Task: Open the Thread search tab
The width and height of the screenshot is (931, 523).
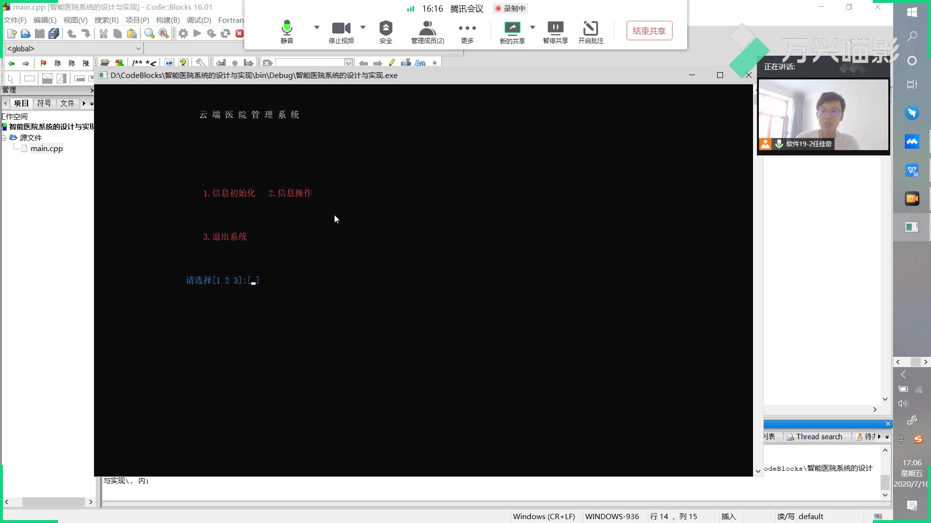Action: click(x=815, y=436)
